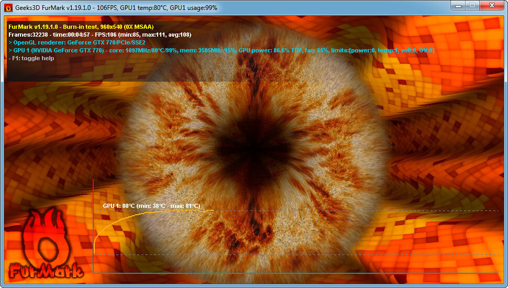This screenshot has width=508, height=288.
Task: Click 'OpenGL renderer: GeForce GTX 770' line
Action: [77, 42]
